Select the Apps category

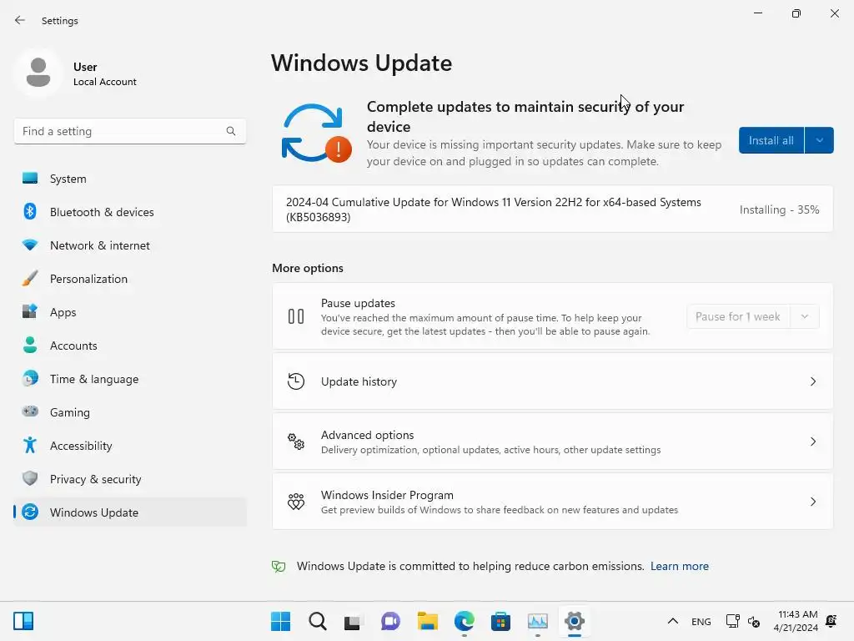point(130,312)
